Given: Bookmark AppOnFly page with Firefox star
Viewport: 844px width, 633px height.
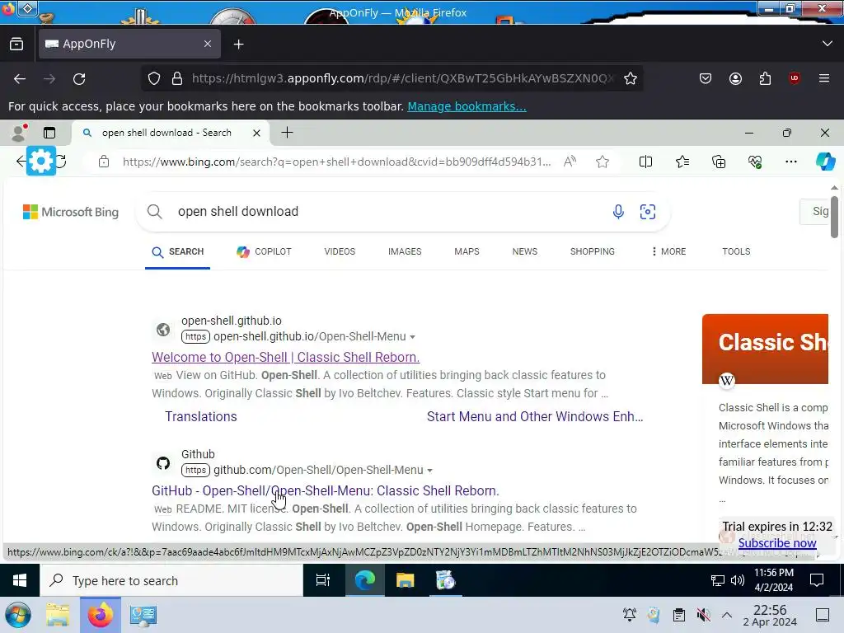Looking at the screenshot, I should point(631,78).
